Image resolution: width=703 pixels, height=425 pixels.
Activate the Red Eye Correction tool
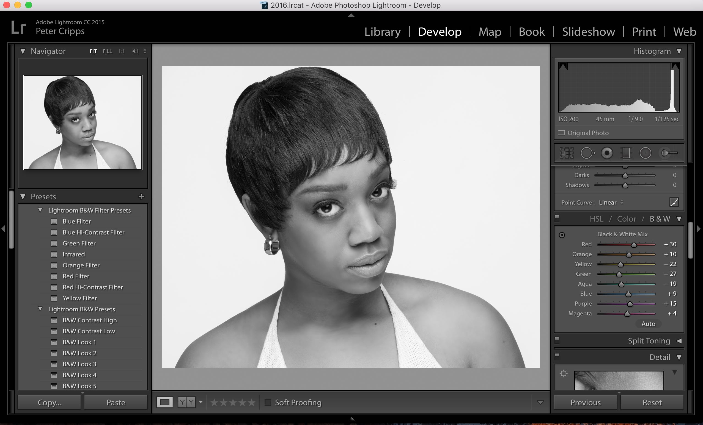tap(607, 153)
